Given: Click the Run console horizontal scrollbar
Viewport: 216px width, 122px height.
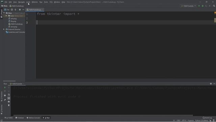Looking at the screenshot, I should tap(103, 115).
